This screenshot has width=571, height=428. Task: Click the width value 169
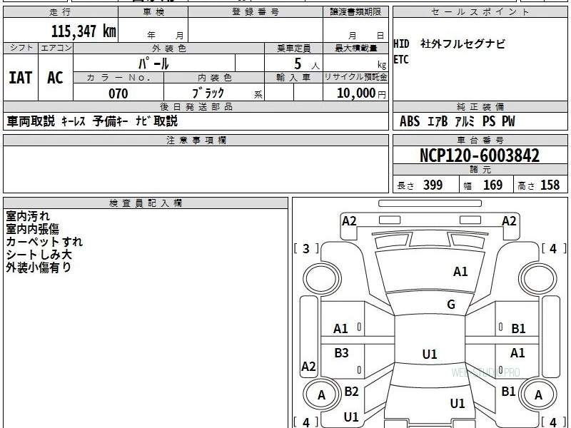(492, 185)
